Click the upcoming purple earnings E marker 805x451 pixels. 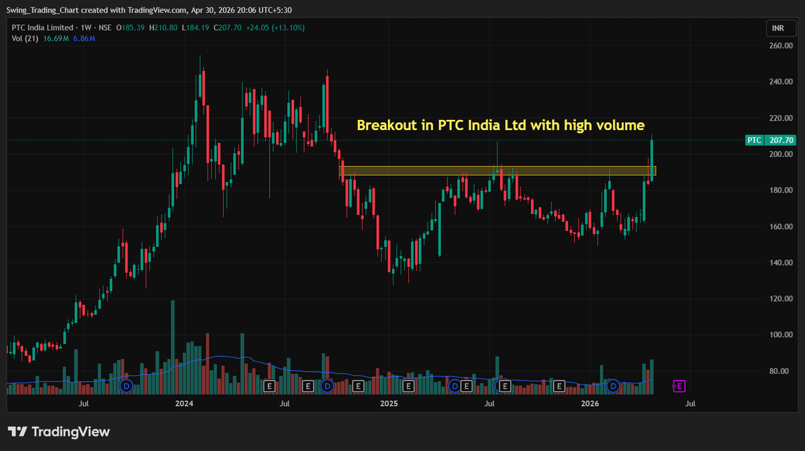(x=679, y=386)
